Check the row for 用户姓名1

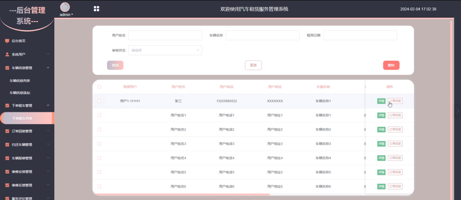(x=99, y=115)
